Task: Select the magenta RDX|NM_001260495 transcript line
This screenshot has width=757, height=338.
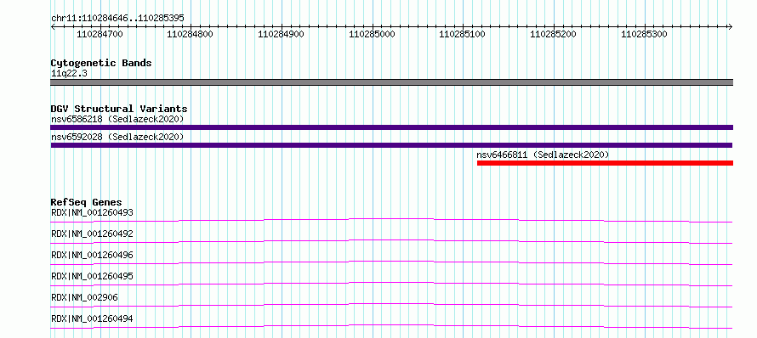Action: [x=391, y=284]
